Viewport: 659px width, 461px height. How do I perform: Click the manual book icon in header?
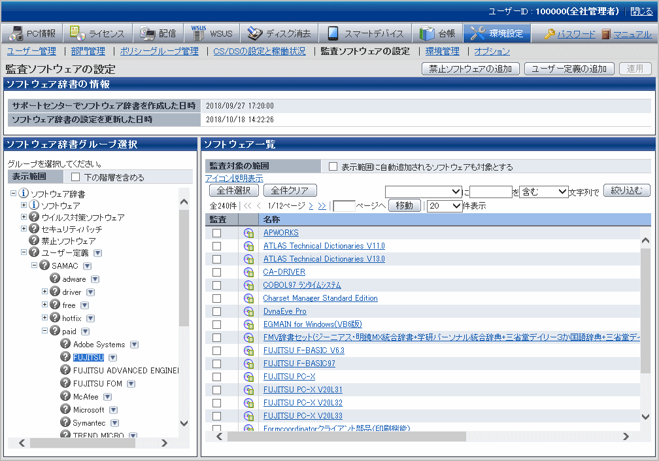click(x=606, y=34)
